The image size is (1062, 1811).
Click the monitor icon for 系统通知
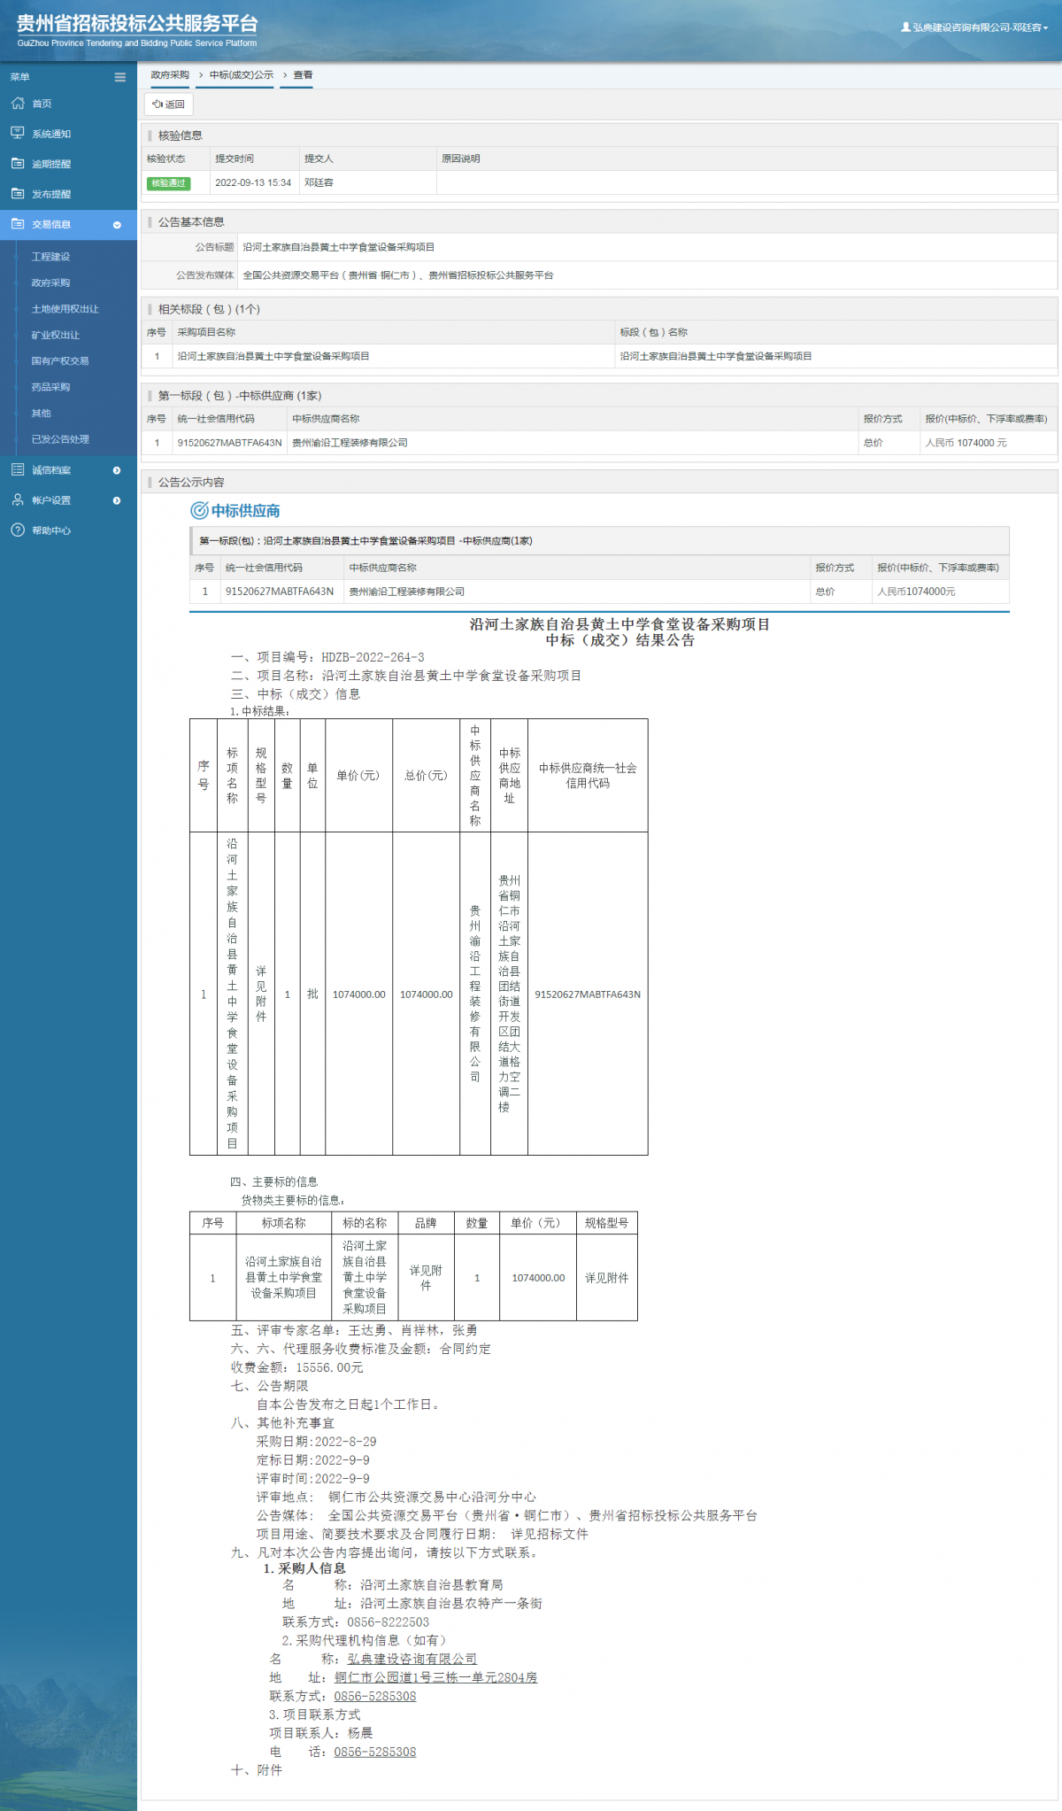tap(18, 133)
